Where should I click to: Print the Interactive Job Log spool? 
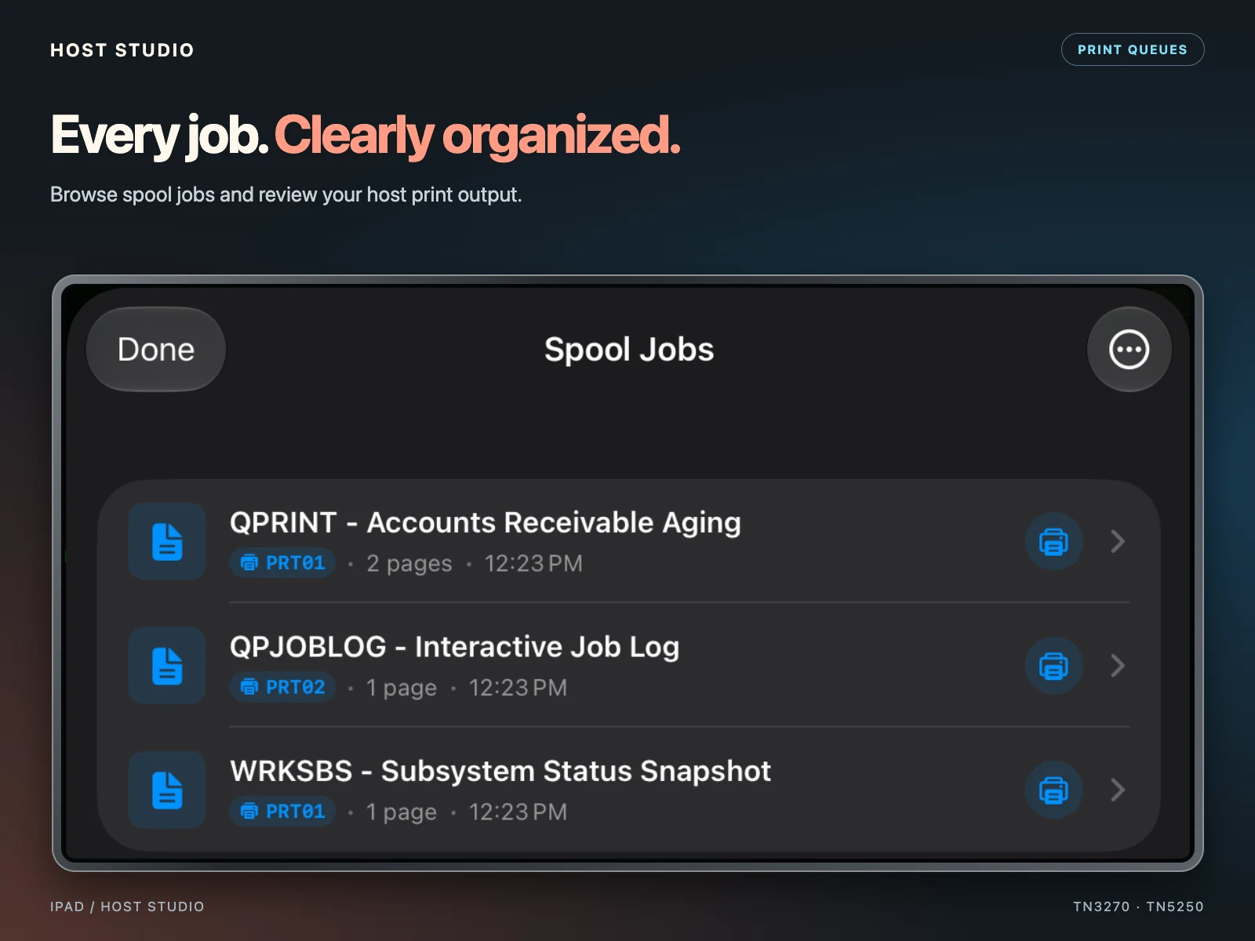pyautogui.click(x=1053, y=666)
